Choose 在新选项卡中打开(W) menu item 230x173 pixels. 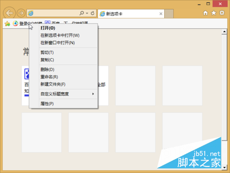pyautogui.click(x=63, y=35)
